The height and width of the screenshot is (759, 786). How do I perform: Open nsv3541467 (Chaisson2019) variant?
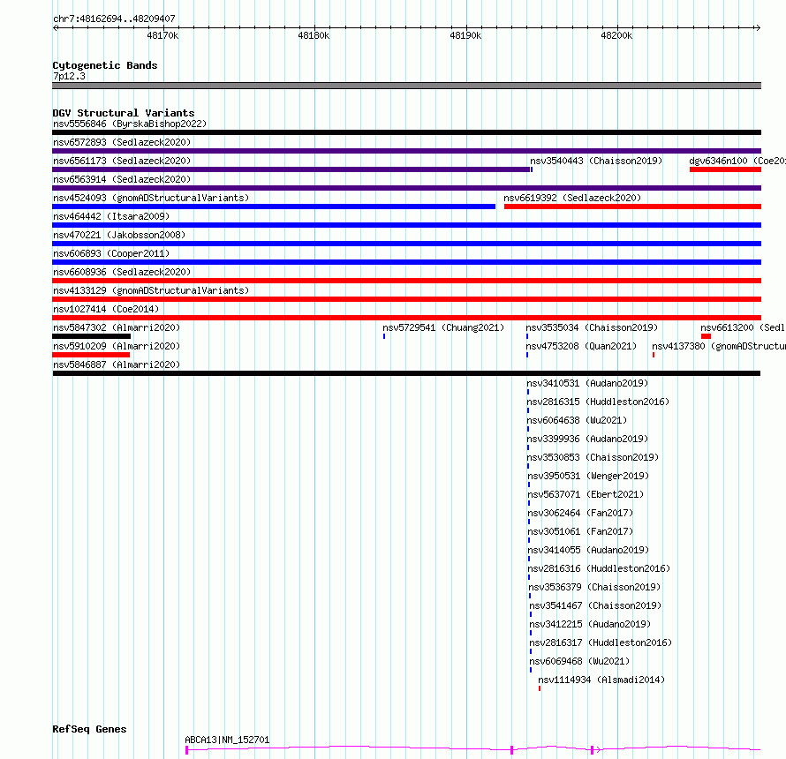[595, 605]
